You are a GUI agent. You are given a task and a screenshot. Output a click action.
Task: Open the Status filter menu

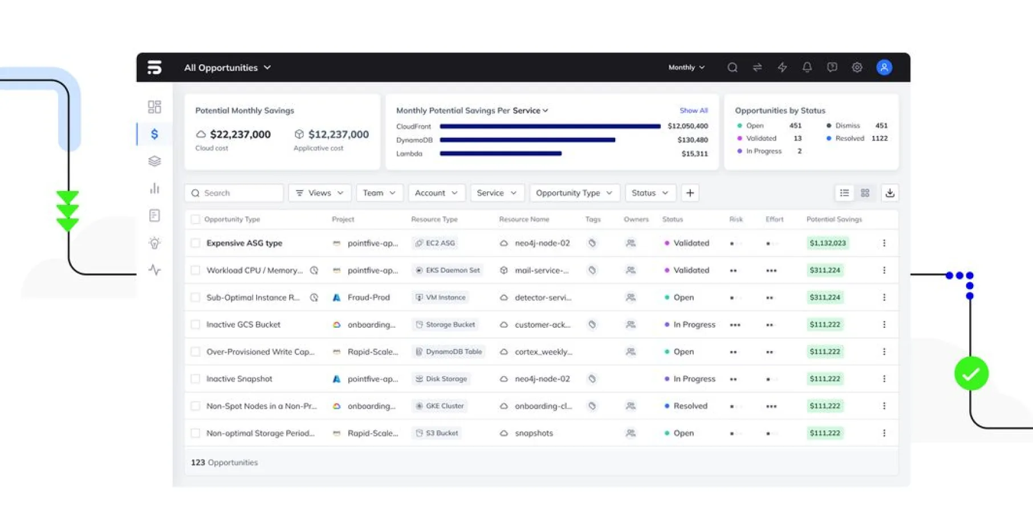point(650,193)
